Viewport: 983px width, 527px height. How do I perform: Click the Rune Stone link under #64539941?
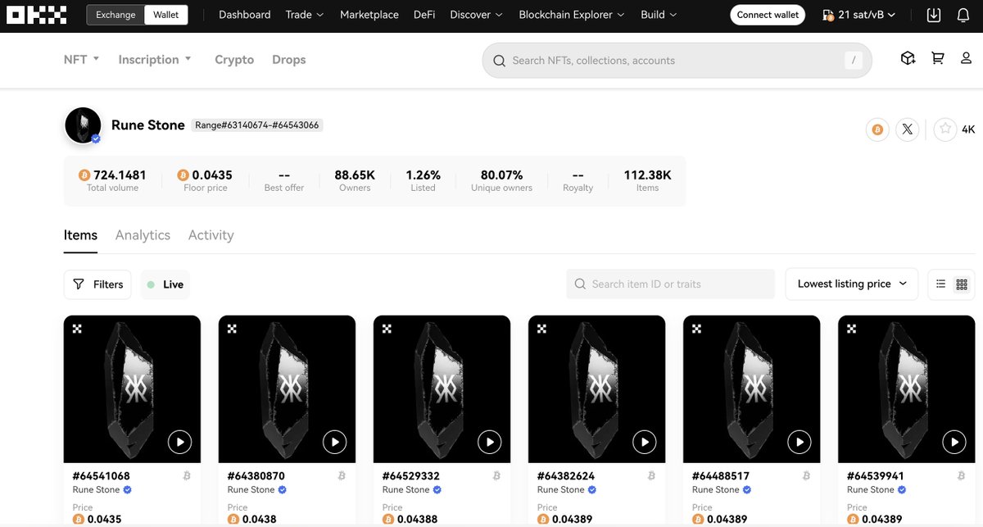click(870, 489)
